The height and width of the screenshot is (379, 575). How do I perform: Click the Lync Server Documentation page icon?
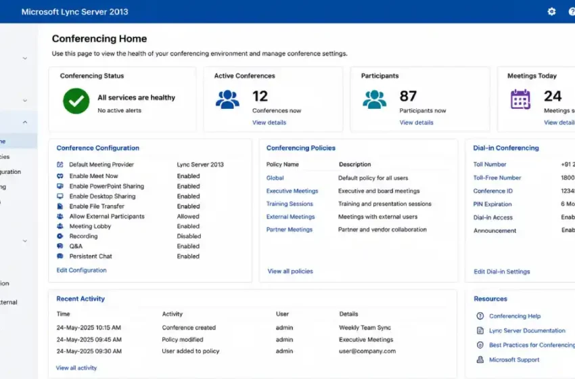tap(480, 330)
